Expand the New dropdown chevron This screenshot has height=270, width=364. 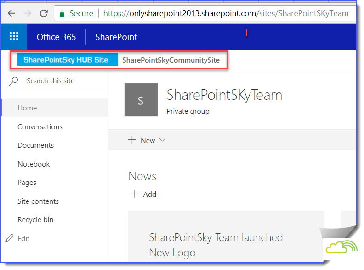point(162,140)
